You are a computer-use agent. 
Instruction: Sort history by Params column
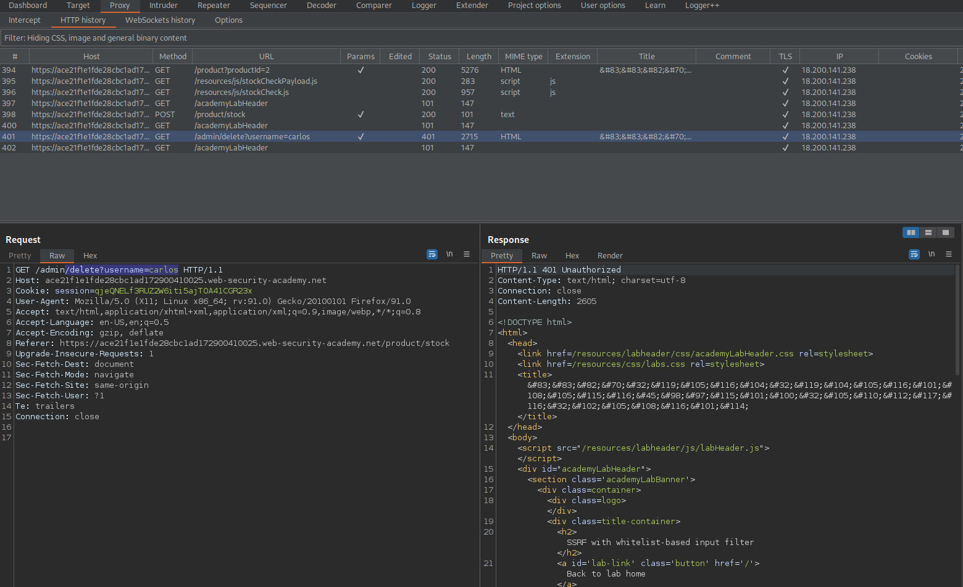[361, 56]
